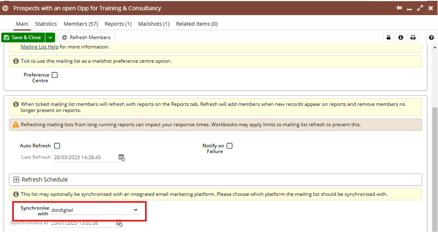Click the Refresh Members button

coord(87,37)
